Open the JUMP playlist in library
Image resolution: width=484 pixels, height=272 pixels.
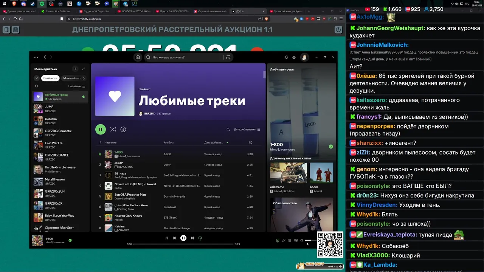click(60, 109)
